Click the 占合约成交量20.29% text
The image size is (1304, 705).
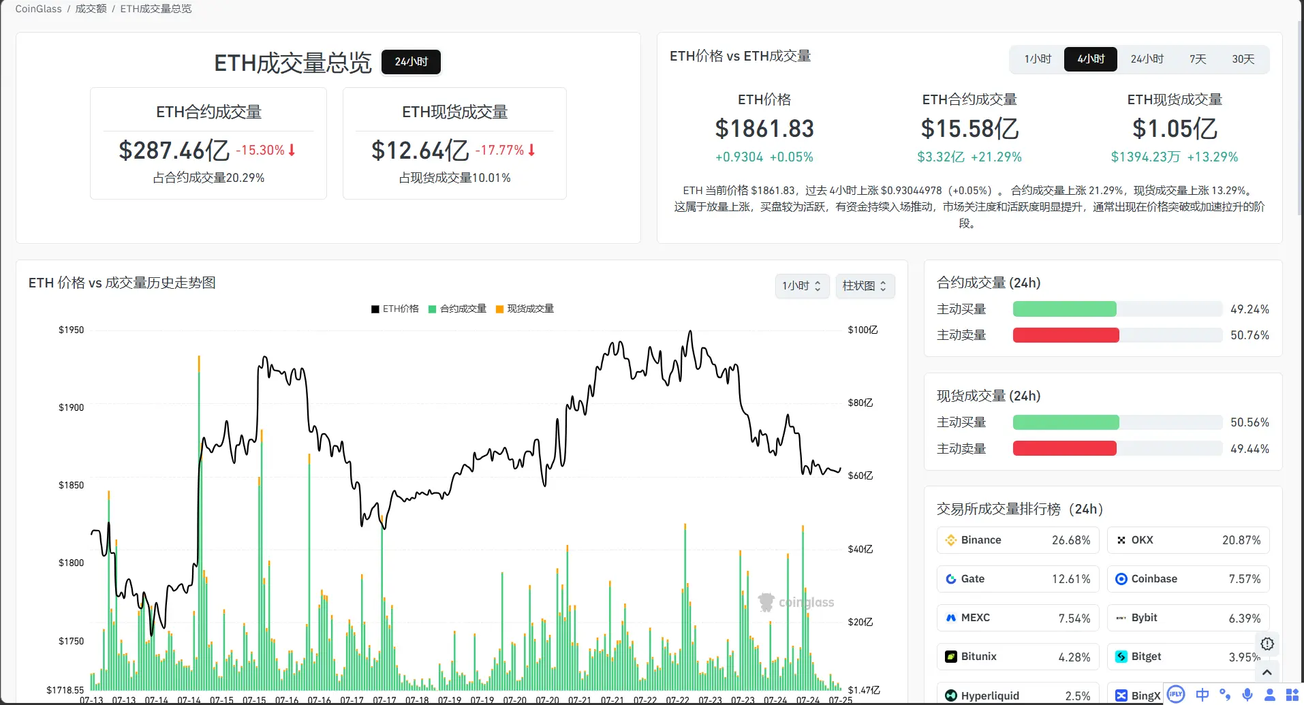(208, 178)
